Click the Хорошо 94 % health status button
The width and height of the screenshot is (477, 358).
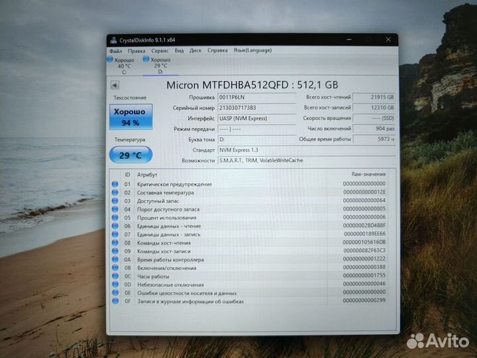(131, 117)
